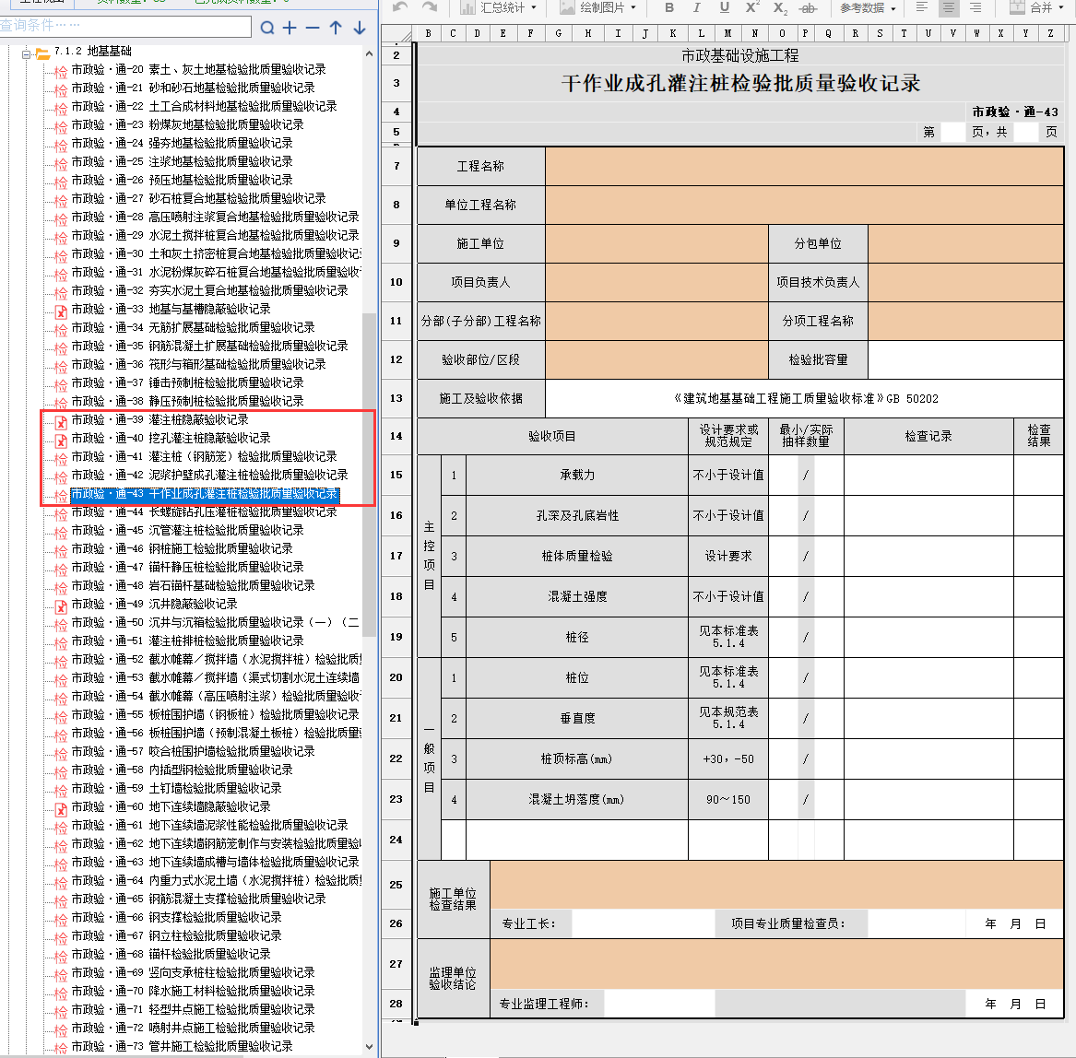
Task: Toggle italic text formatting
Action: click(696, 7)
